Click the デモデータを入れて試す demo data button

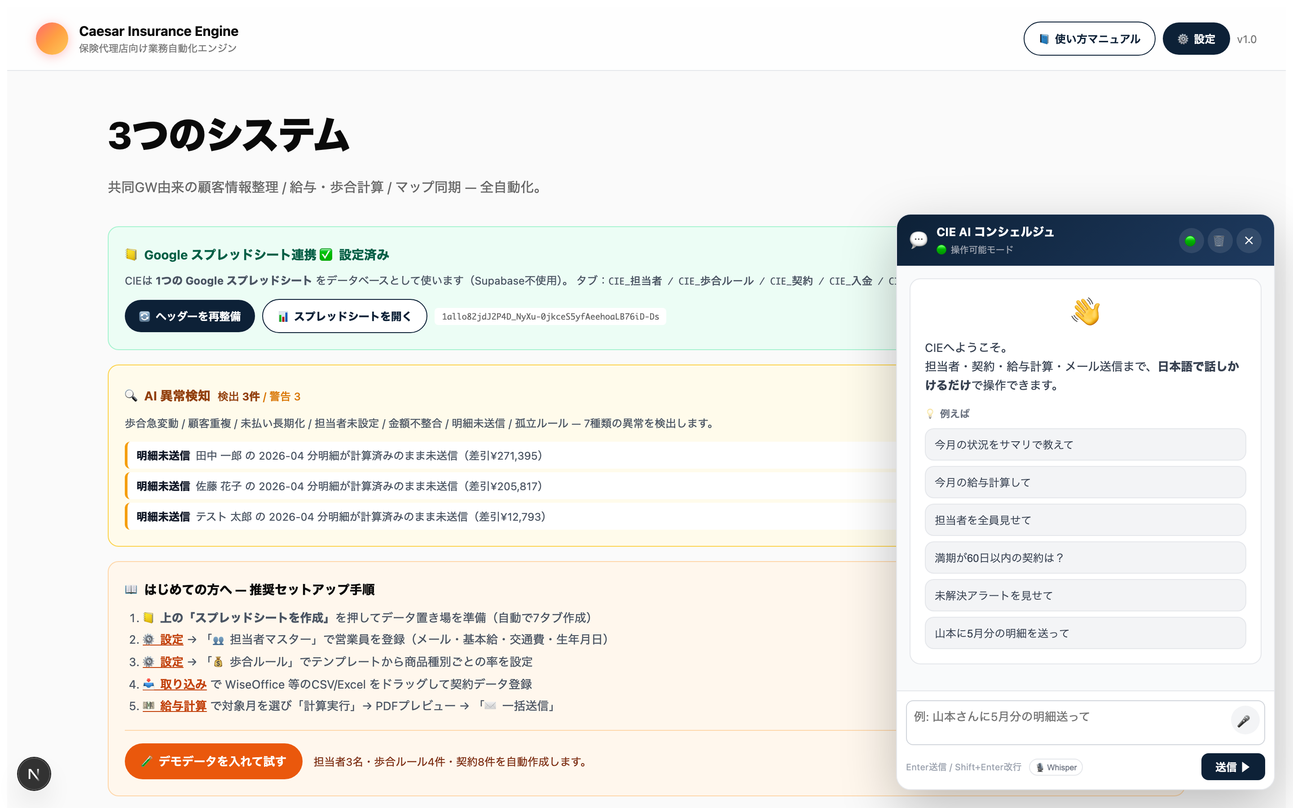point(214,761)
